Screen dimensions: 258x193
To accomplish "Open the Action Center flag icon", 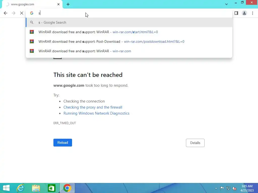I will click(222, 188).
